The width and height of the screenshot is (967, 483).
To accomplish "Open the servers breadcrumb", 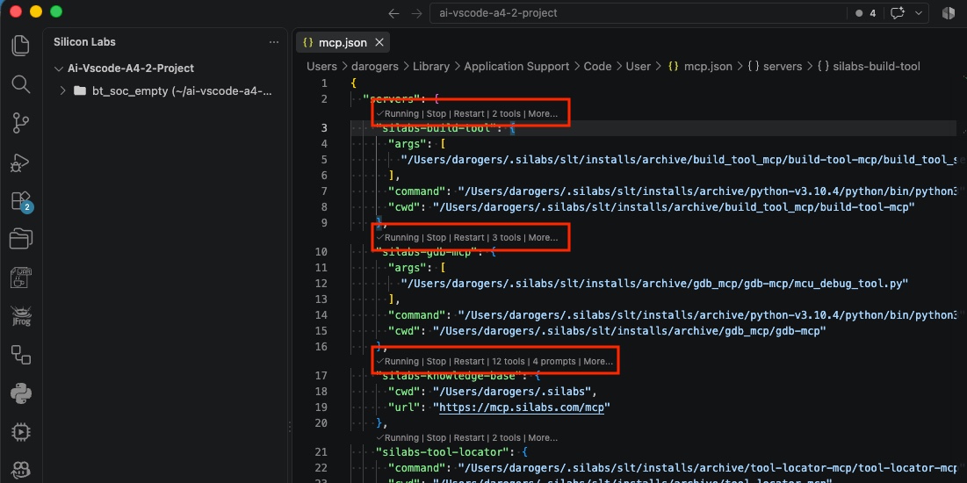I will pos(776,66).
